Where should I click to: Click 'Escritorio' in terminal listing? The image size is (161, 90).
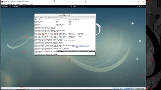(x=63, y=36)
